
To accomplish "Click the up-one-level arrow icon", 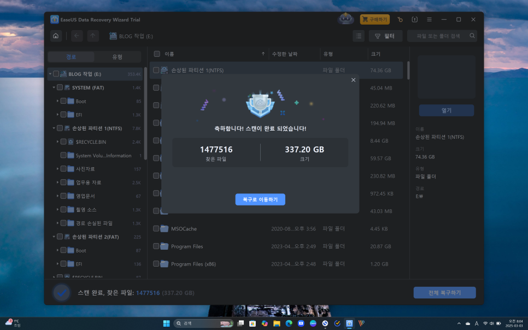I will click(x=93, y=36).
